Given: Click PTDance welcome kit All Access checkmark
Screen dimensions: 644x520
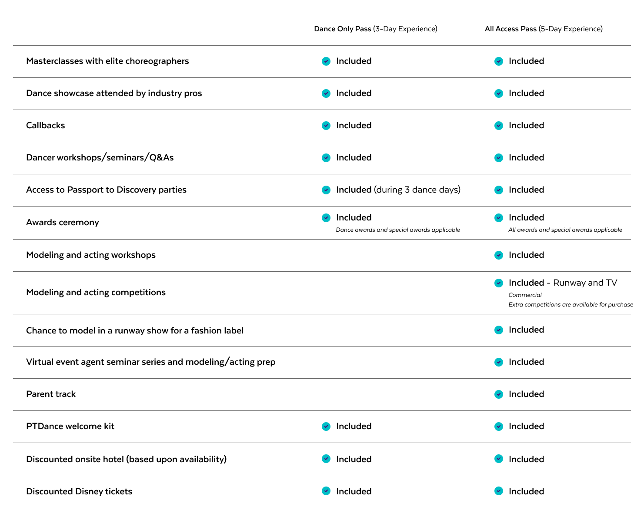Looking at the screenshot, I should tap(499, 427).
